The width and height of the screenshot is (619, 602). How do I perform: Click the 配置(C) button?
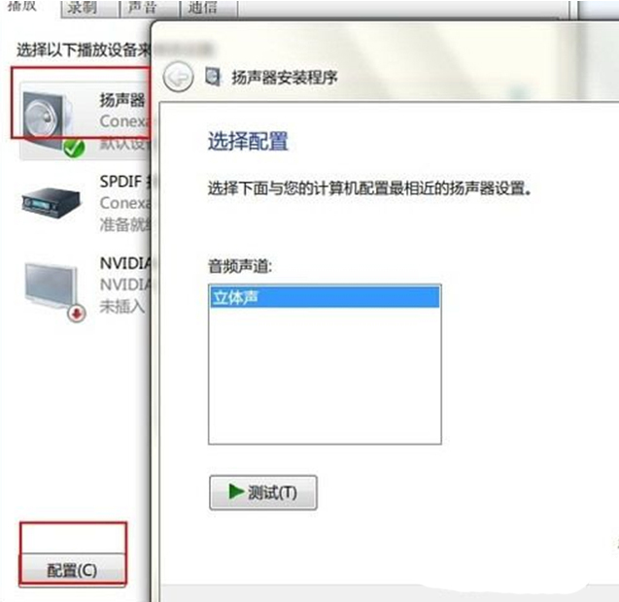[72, 570]
